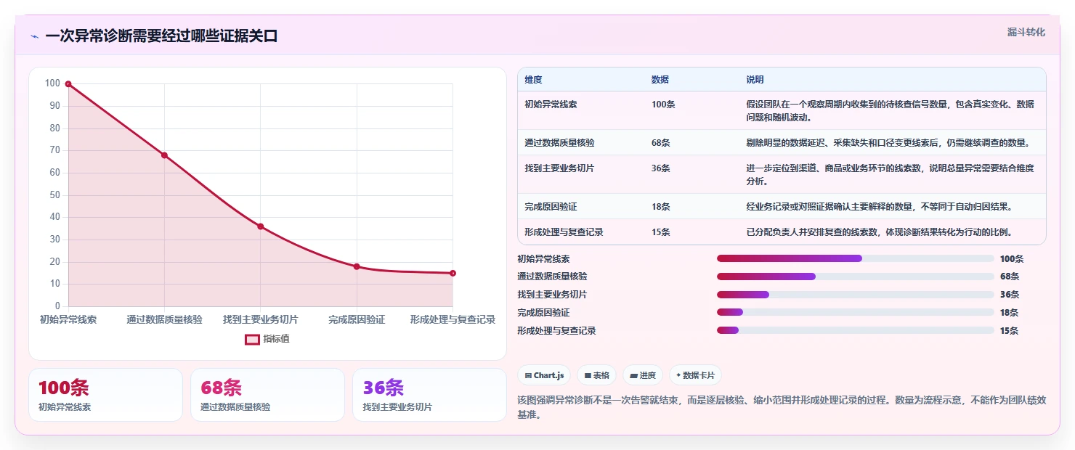Click table cell 通过数据质量核验
Image resolution: width=1075 pixels, height=450 pixels.
[x=559, y=143]
